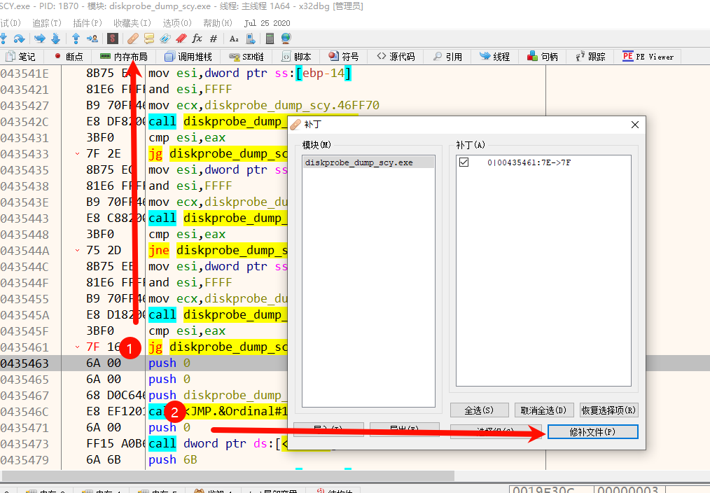Select address 0435433 jg row
The image size is (710, 493).
pyautogui.click(x=25, y=154)
